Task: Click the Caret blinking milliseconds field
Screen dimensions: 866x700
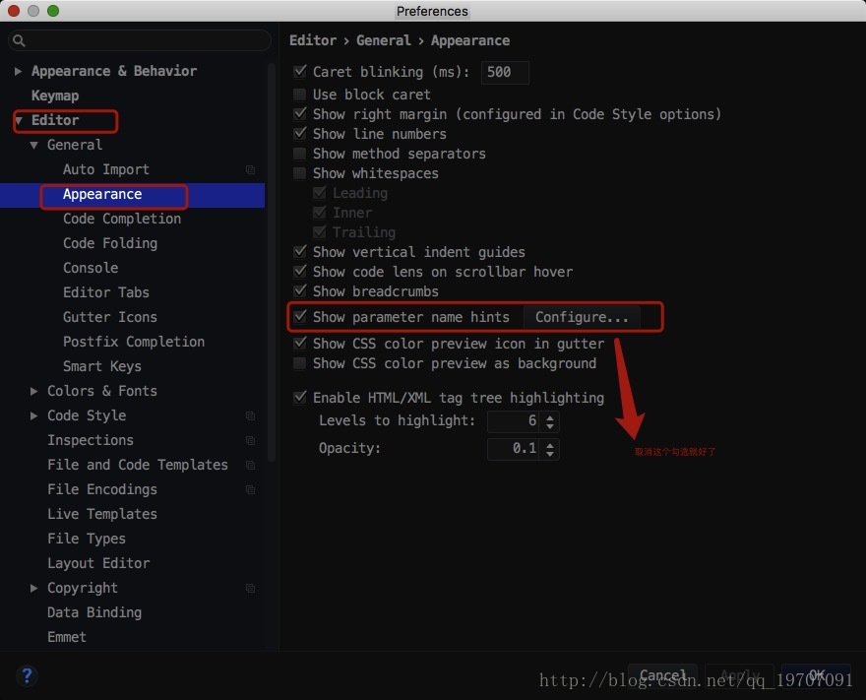Action: [505, 72]
